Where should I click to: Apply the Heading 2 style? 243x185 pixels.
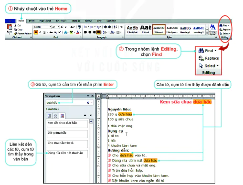[x=199, y=30]
